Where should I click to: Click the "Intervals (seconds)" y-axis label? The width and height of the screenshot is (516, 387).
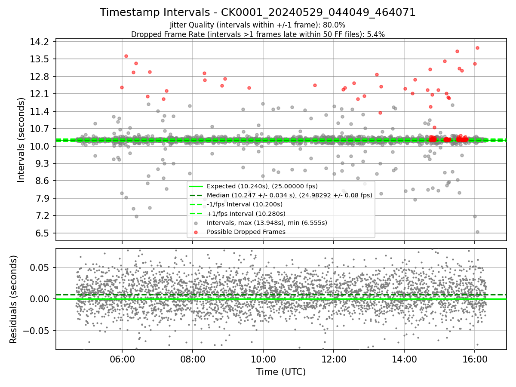[21, 140]
